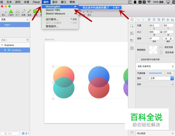Collapse the Gradients artboard in layer list
The width and height of the screenshot is (175, 136).
[2, 45]
